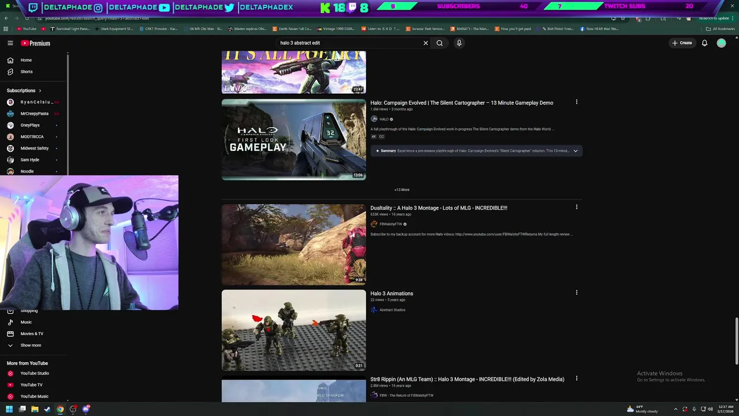
Task: Click into the 'halo 3 abstract edit' search field
Action: (x=349, y=43)
